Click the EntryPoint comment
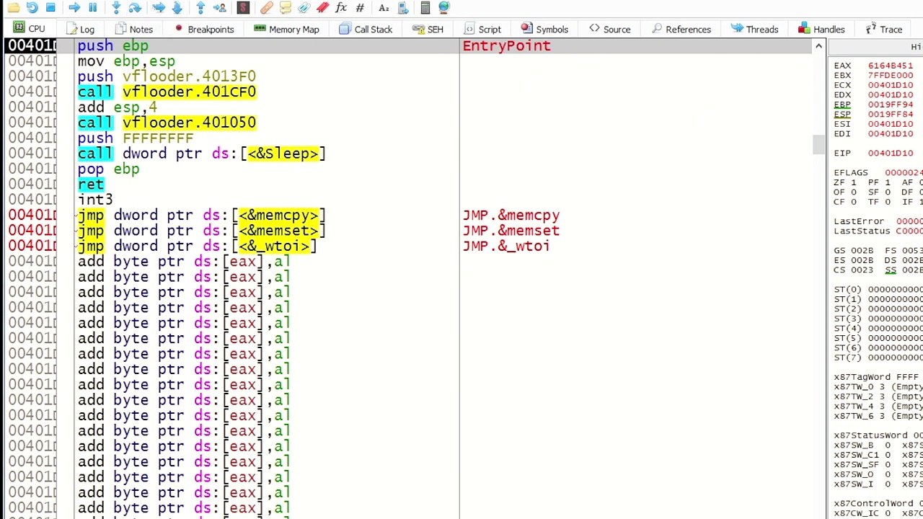This screenshot has height=519, width=923. tap(506, 46)
